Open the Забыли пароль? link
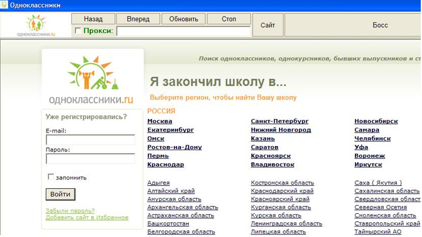The height and width of the screenshot is (237, 422). [70, 211]
